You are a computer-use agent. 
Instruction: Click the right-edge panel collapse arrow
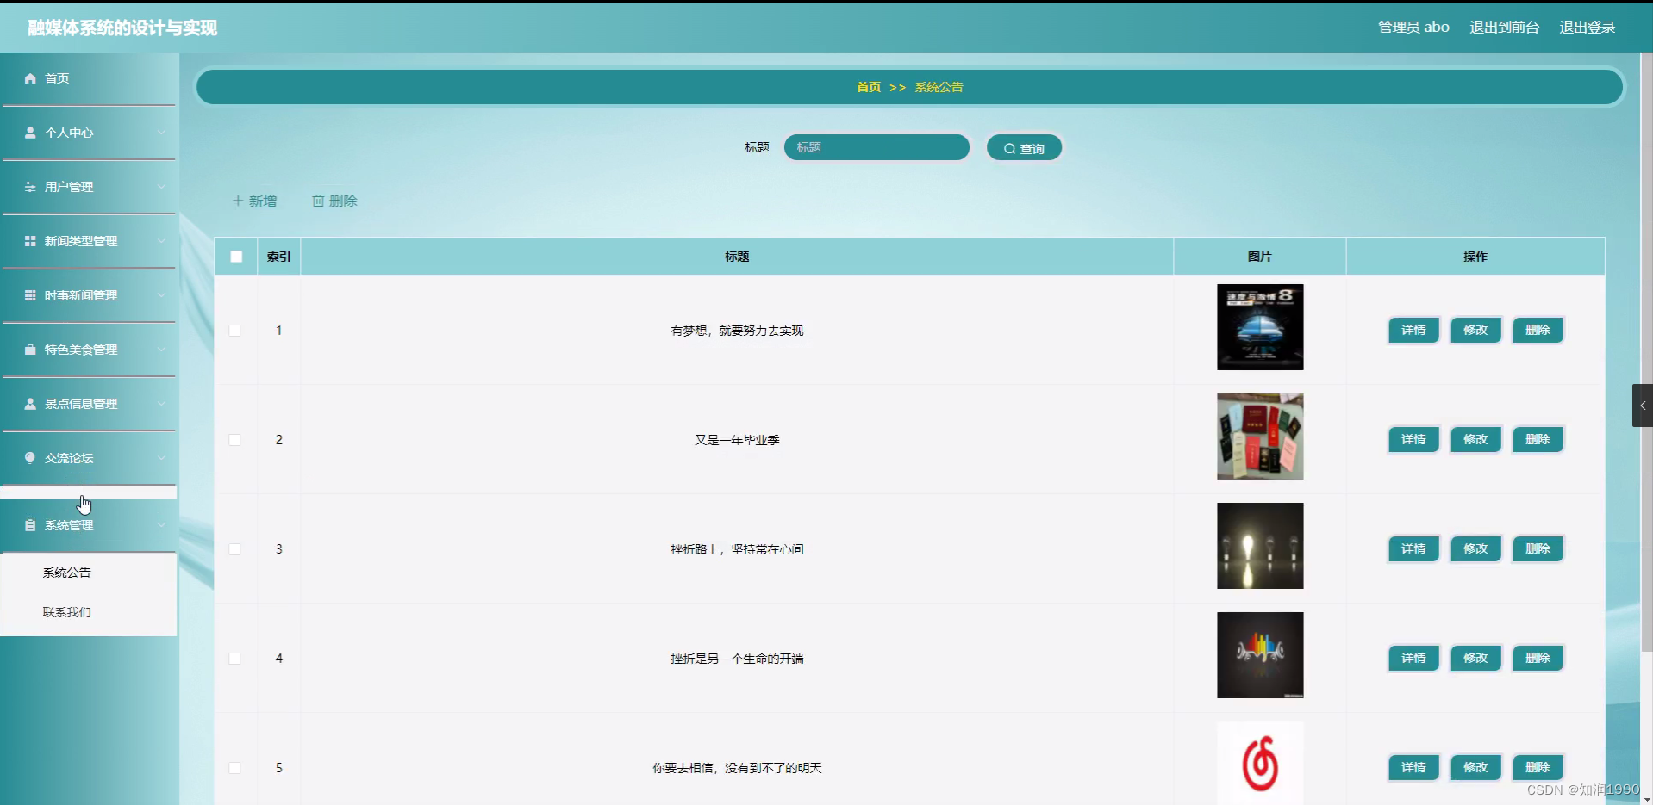[1644, 406]
